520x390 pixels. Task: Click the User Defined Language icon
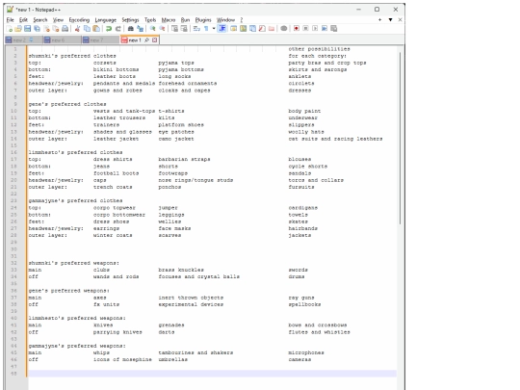(233, 29)
